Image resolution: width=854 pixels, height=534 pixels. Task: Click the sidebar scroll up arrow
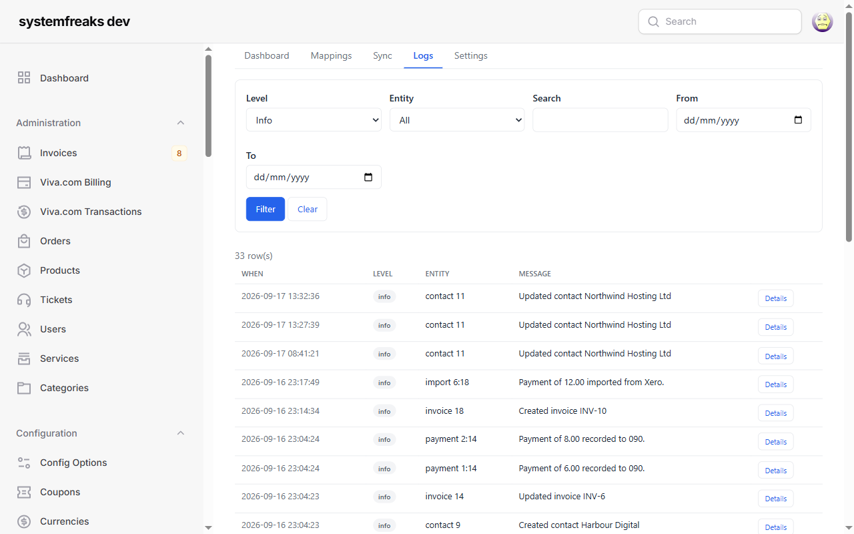pyautogui.click(x=208, y=49)
